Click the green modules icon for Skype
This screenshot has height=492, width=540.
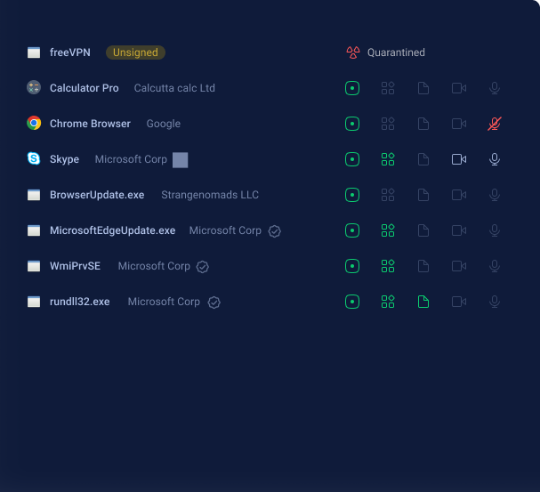point(388,159)
